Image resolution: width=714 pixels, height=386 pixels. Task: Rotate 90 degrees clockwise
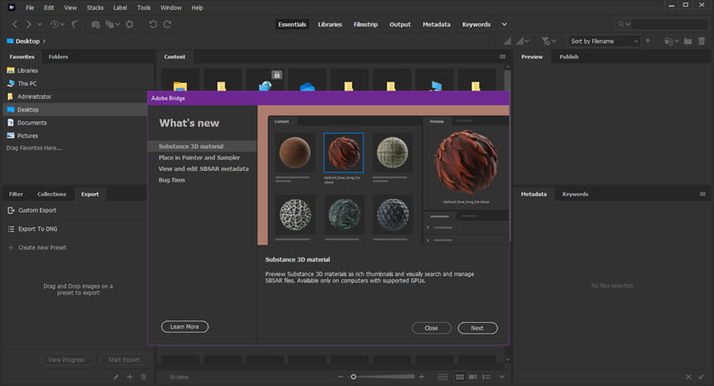(x=168, y=24)
